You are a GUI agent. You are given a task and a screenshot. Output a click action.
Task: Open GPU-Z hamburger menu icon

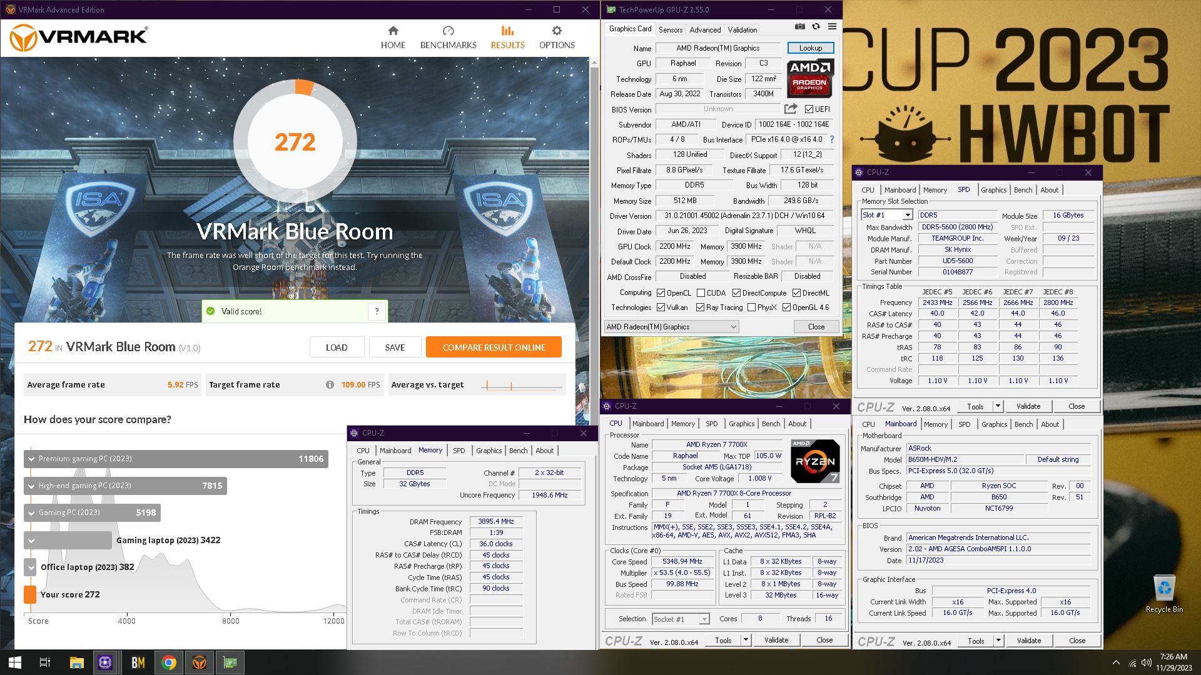pyautogui.click(x=832, y=26)
